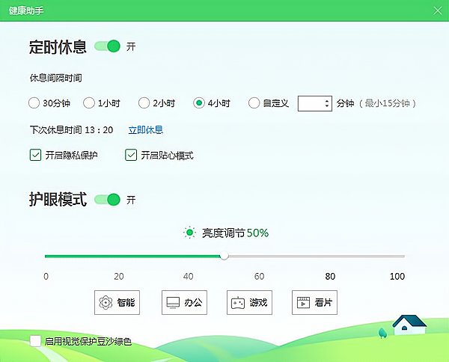
Task: Set brightness slider near the 80 mark
Action: click(x=330, y=256)
